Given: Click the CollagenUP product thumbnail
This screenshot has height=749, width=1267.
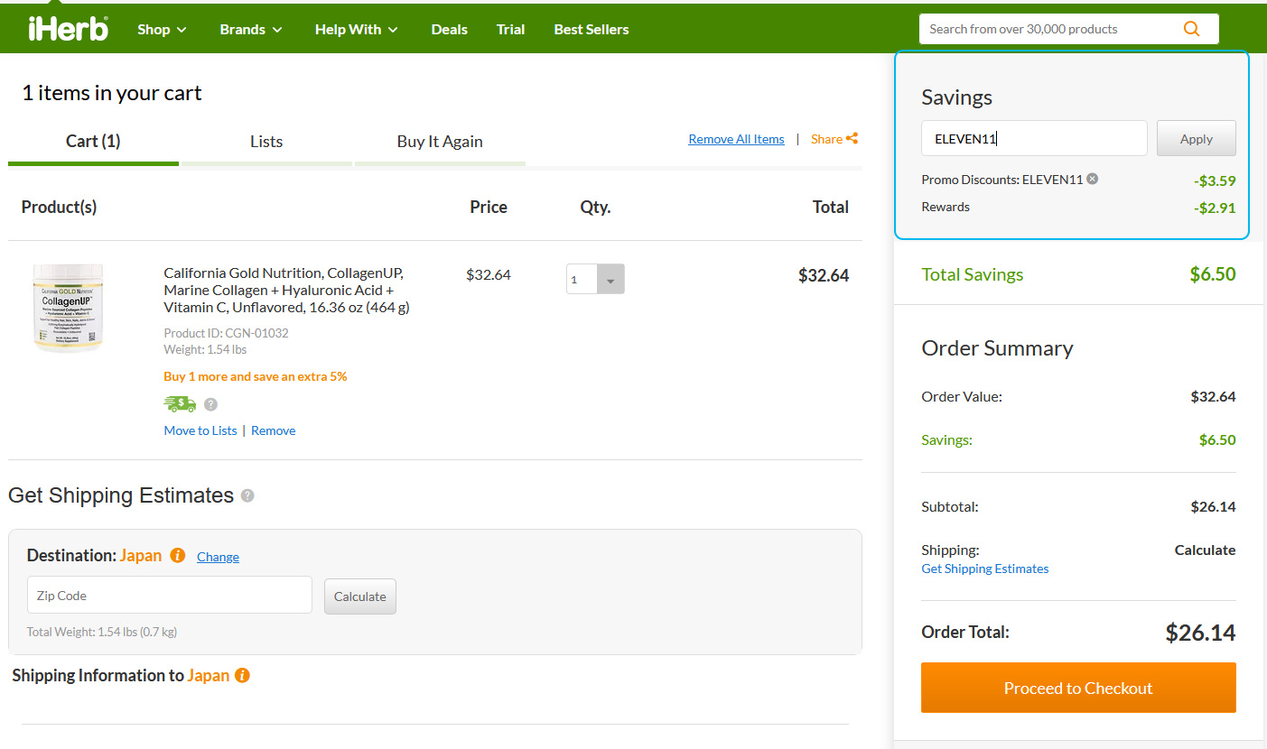Looking at the screenshot, I should coord(68,308).
